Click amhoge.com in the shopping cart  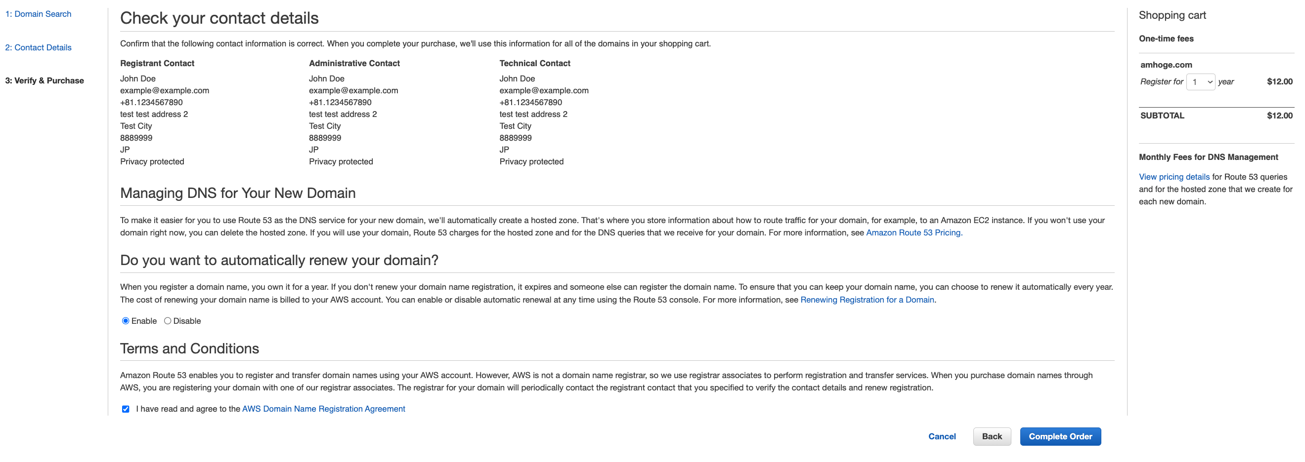pos(1166,65)
